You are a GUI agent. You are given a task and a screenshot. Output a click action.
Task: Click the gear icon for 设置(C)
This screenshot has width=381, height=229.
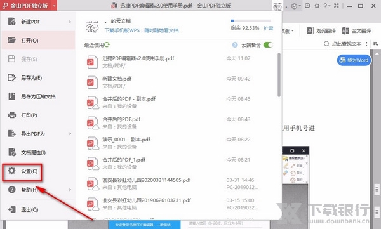pyautogui.click(x=11, y=171)
